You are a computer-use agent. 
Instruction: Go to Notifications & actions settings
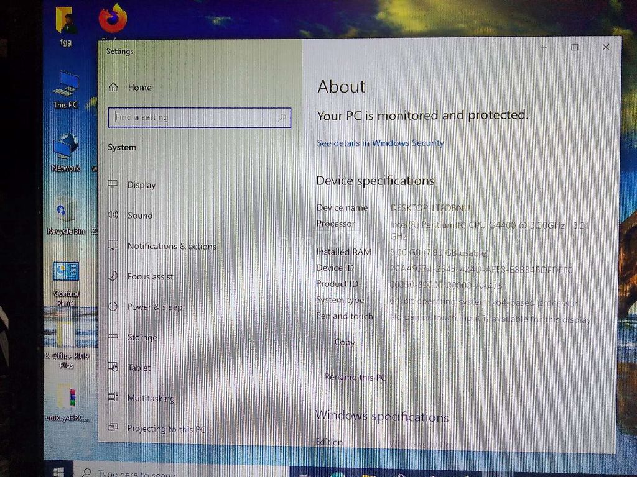[x=171, y=246]
